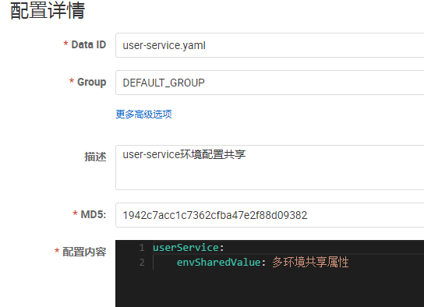424x307 pixels.
Task: Click the Group label
Action: point(91,82)
